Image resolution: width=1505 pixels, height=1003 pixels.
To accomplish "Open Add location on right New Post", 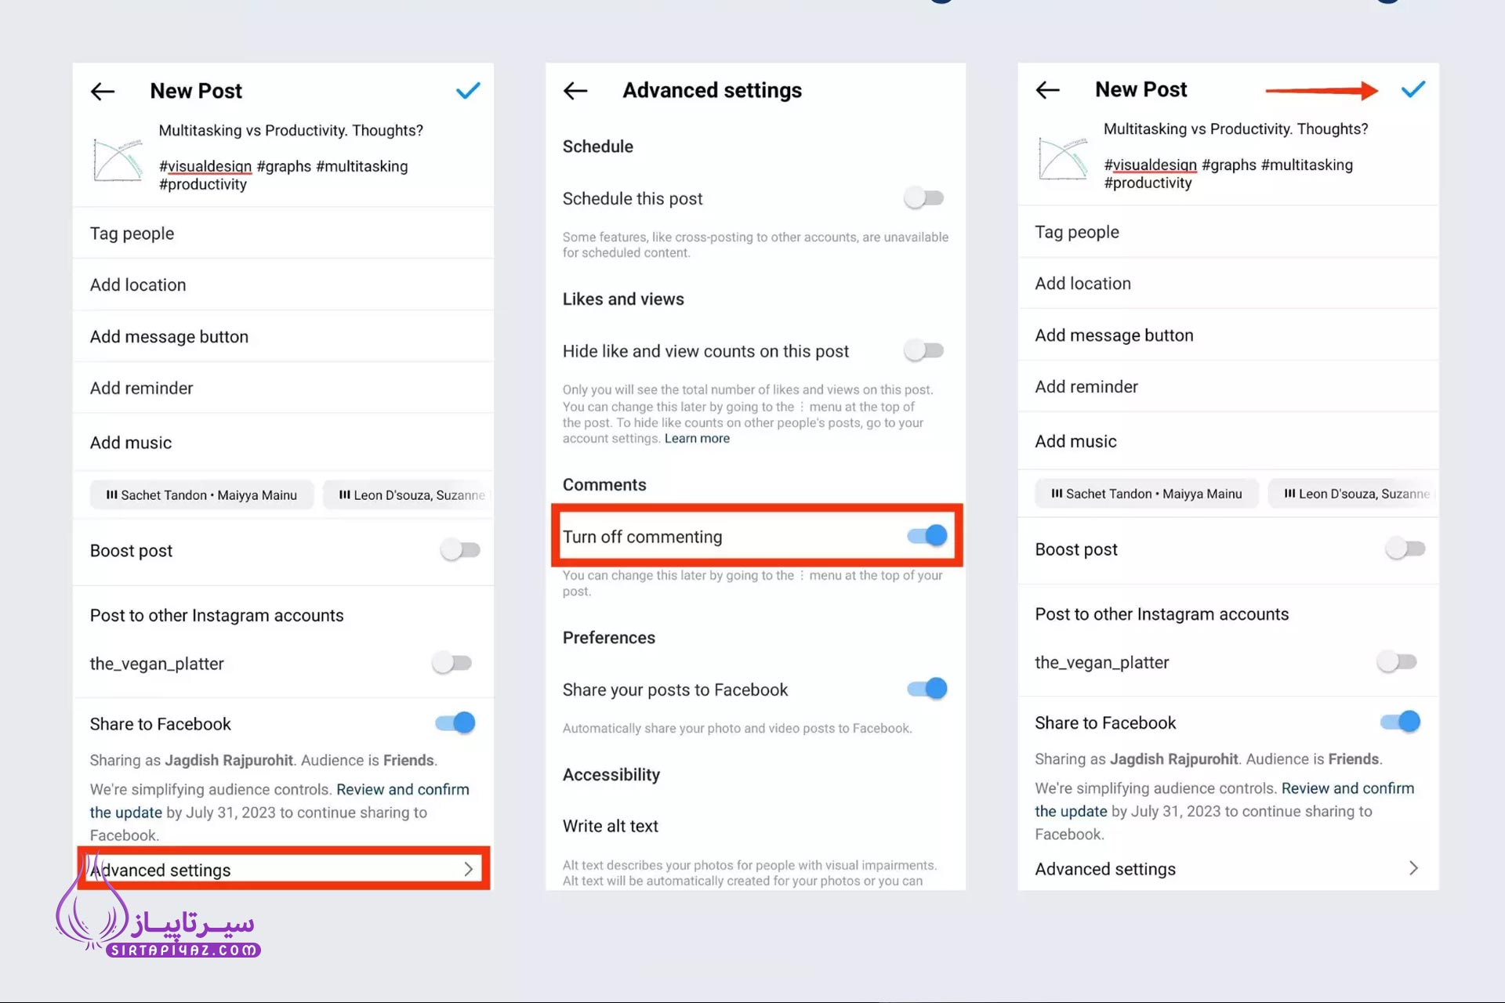I will tap(1228, 284).
